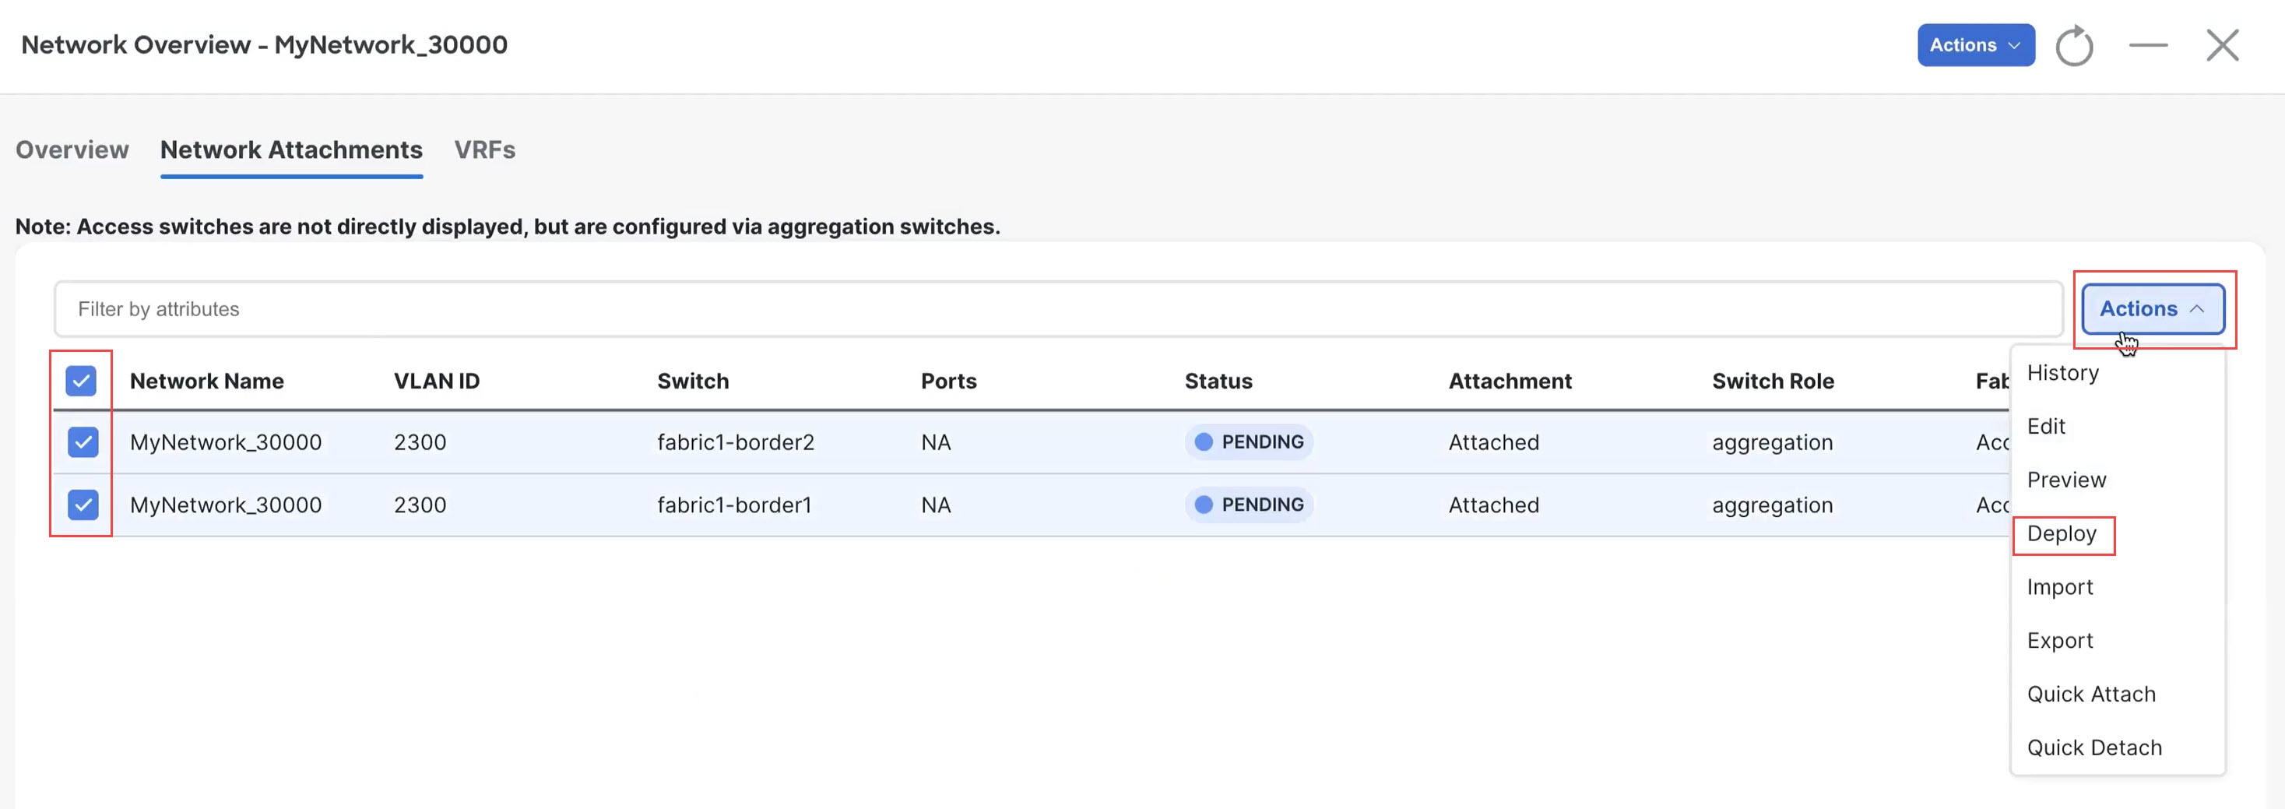Choose Quick Attach in the Actions menu
Image resolution: width=2285 pixels, height=809 pixels.
[2090, 695]
